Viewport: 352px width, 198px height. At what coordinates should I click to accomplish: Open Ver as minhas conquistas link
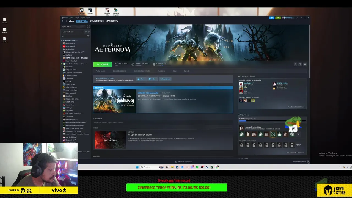click(x=295, y=152)
